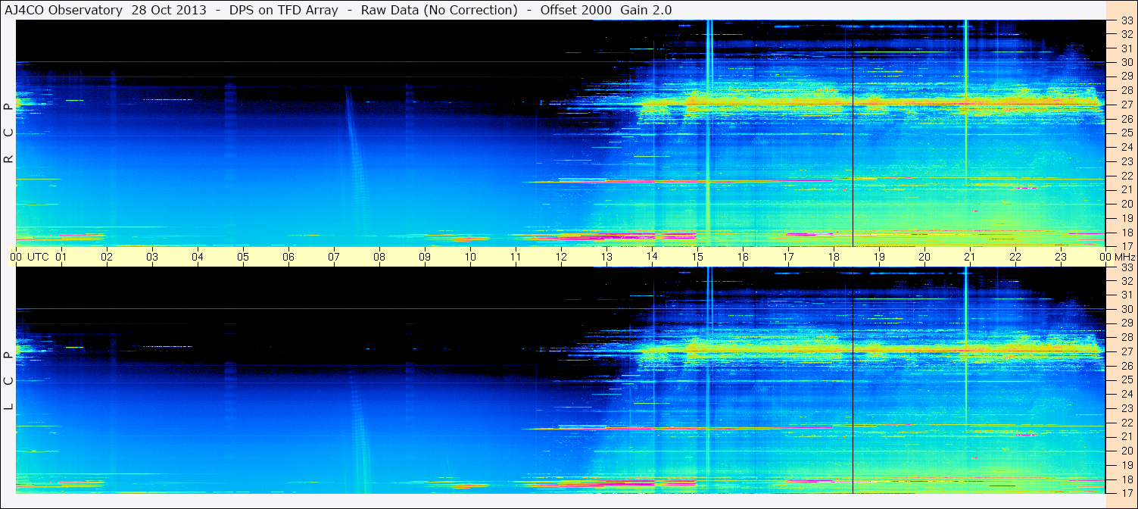1138x509 pixels.
Task: Click the 04 hour mark on time axis
Action: pyautogui.click(x=198, y=257)
